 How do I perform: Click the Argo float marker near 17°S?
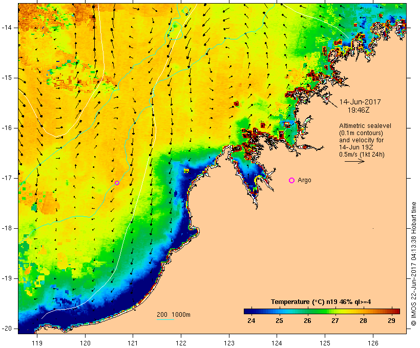(117, 183)
